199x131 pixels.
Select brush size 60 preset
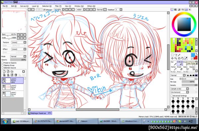173,102
